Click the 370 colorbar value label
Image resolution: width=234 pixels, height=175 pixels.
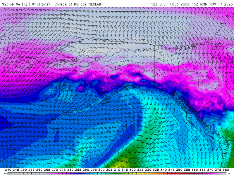pos(210,170)
